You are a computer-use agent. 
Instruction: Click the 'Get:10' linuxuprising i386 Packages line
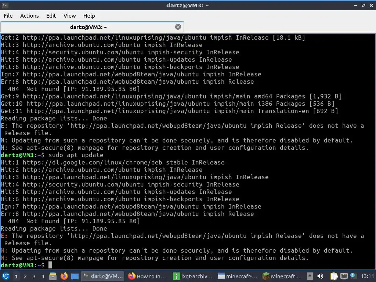point(167,104)
